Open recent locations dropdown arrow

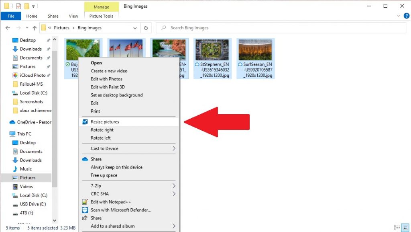pos(27,28)
